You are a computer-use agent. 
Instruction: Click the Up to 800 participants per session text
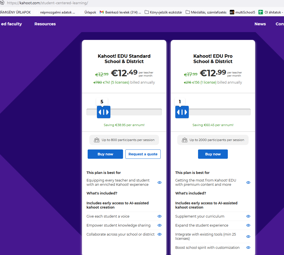(128, 140)
